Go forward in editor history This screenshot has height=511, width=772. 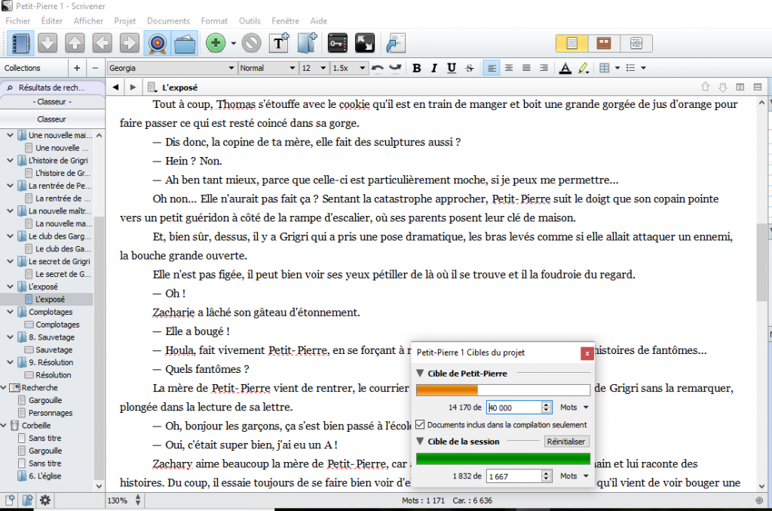(x=133, y=88)
